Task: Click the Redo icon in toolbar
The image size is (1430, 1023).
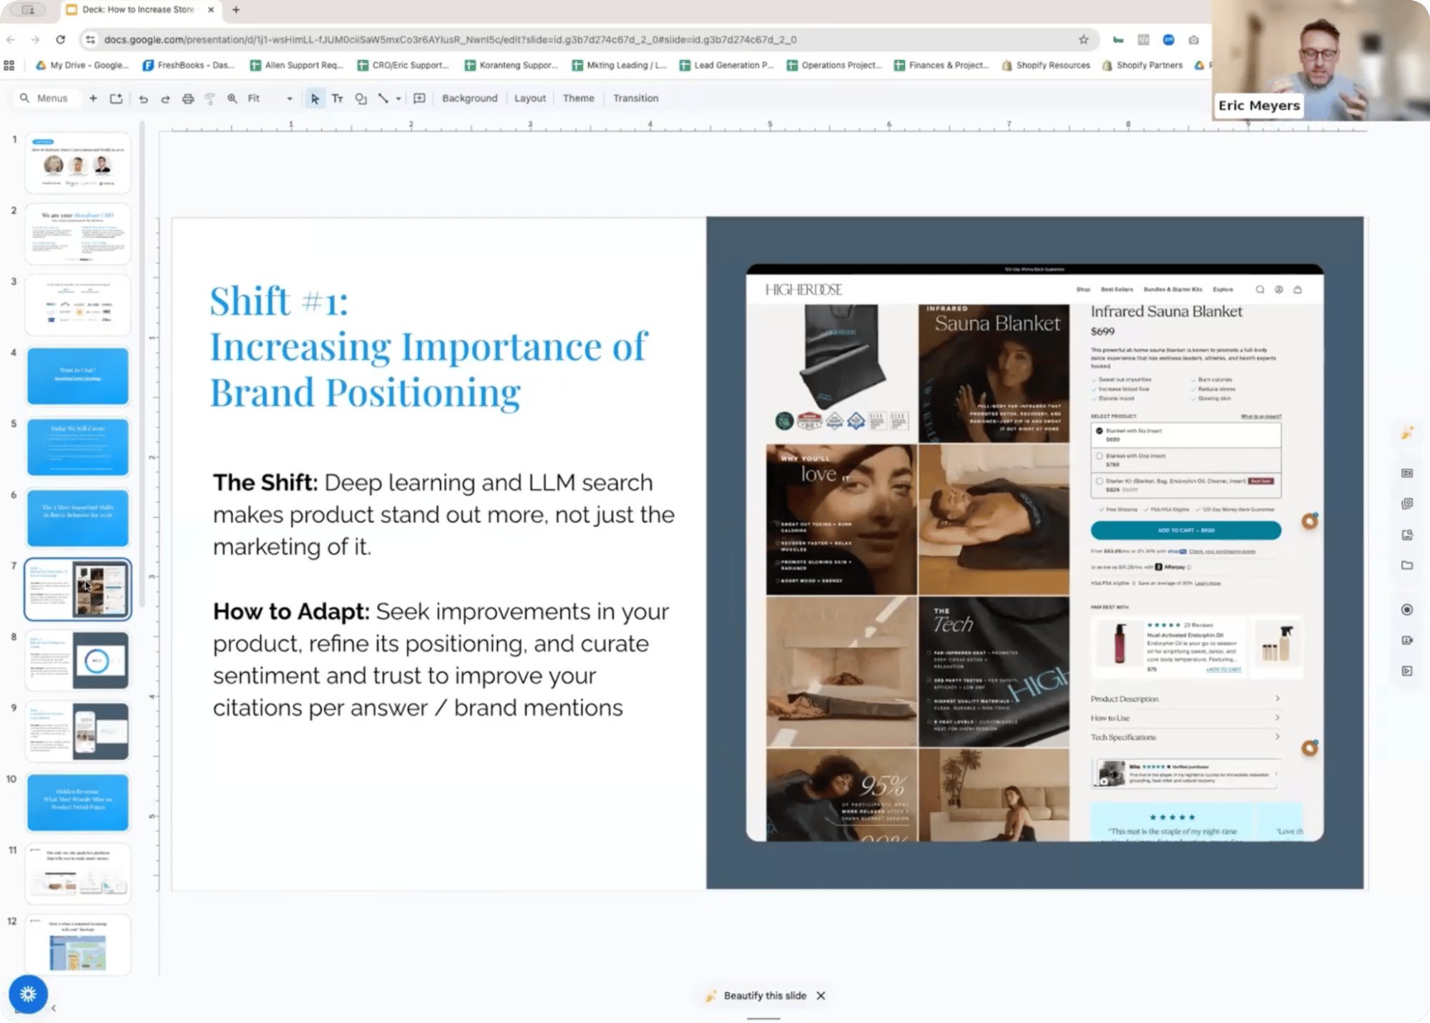Action: tap(165, 99)
